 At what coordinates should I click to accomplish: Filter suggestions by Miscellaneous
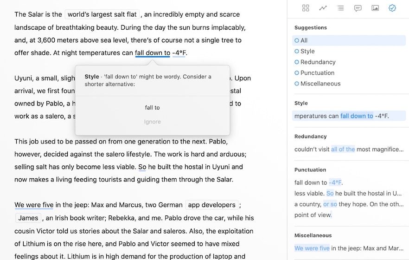[x=320, y=84]
